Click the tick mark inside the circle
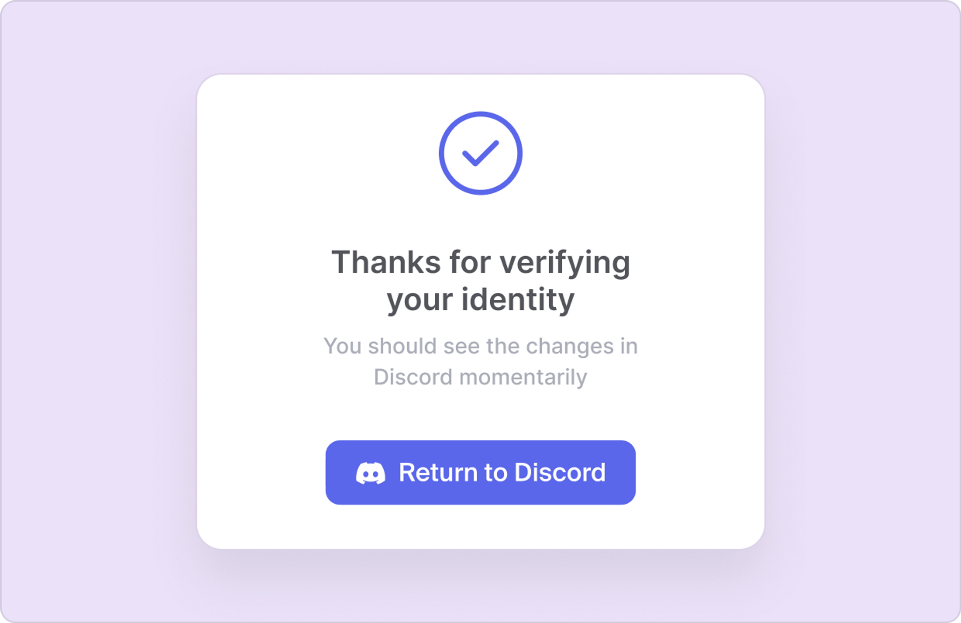The width and height of the screenshot is (961, 623). tap(480, 153)
